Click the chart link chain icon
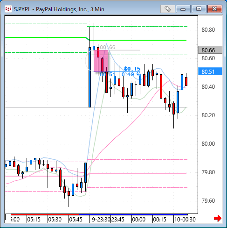Viewport: 227px width, 228px height. pyautogui.click(x=168, y=9)
